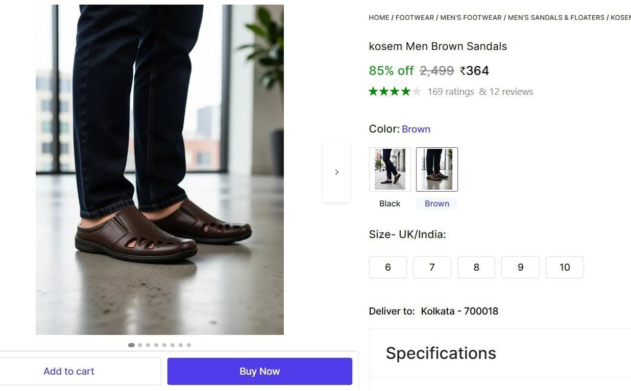
Task: Go to HOME breadcrumb
Action: point(379,17)
